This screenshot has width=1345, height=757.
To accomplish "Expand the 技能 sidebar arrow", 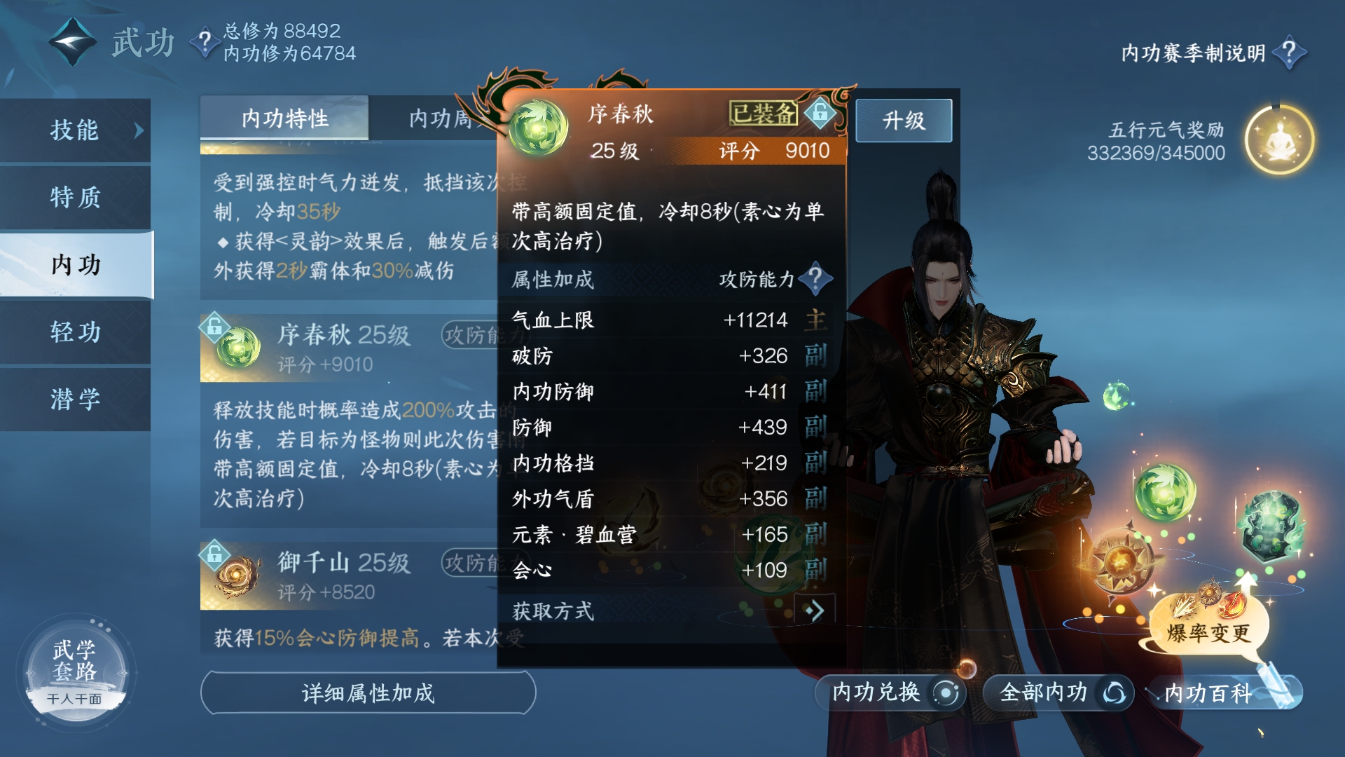I will [x=139, y=130].
